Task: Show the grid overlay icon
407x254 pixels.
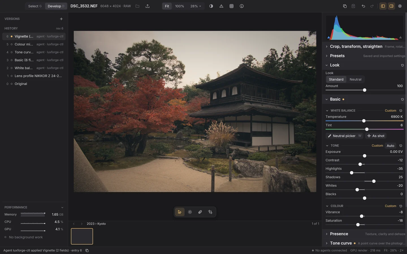Action: 231,6
